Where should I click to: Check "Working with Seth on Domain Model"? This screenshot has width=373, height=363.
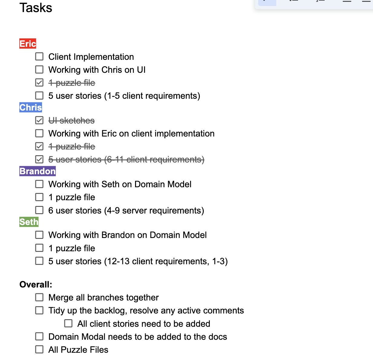(39, 184)
